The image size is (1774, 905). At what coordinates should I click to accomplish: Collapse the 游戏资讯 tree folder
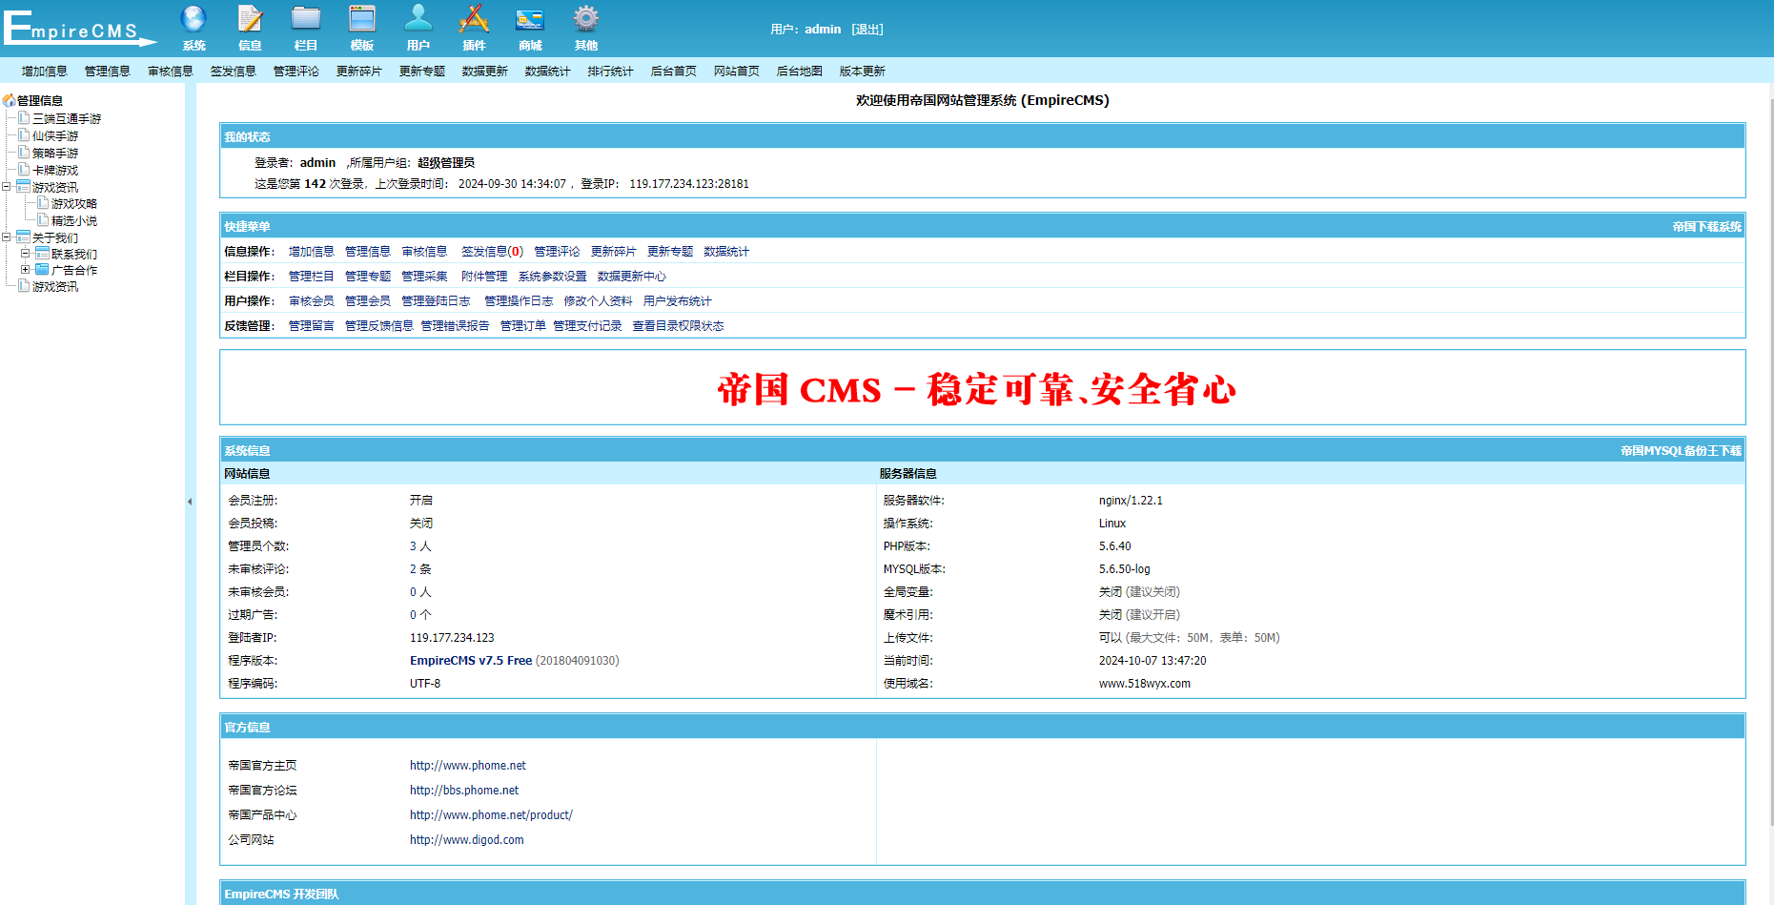[x=7, y=187]
